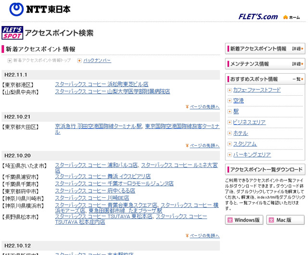Click ページの先頭へ under H22.10.21 section
The width and height of the screenshot is (308, 255).
205,145
